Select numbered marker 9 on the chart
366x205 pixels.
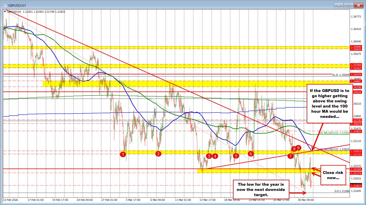click(298, 148)
